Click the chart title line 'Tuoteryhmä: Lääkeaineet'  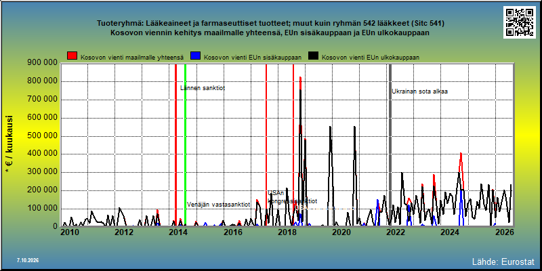(x=270, y=24)
